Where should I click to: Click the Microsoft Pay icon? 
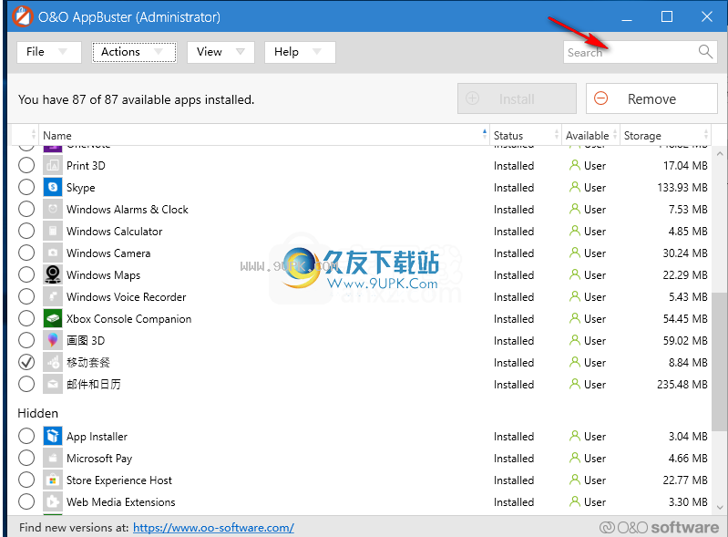pyautogui.click(x=53, y=458)
